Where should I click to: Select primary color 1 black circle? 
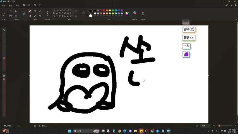click(x=90, y=11)
